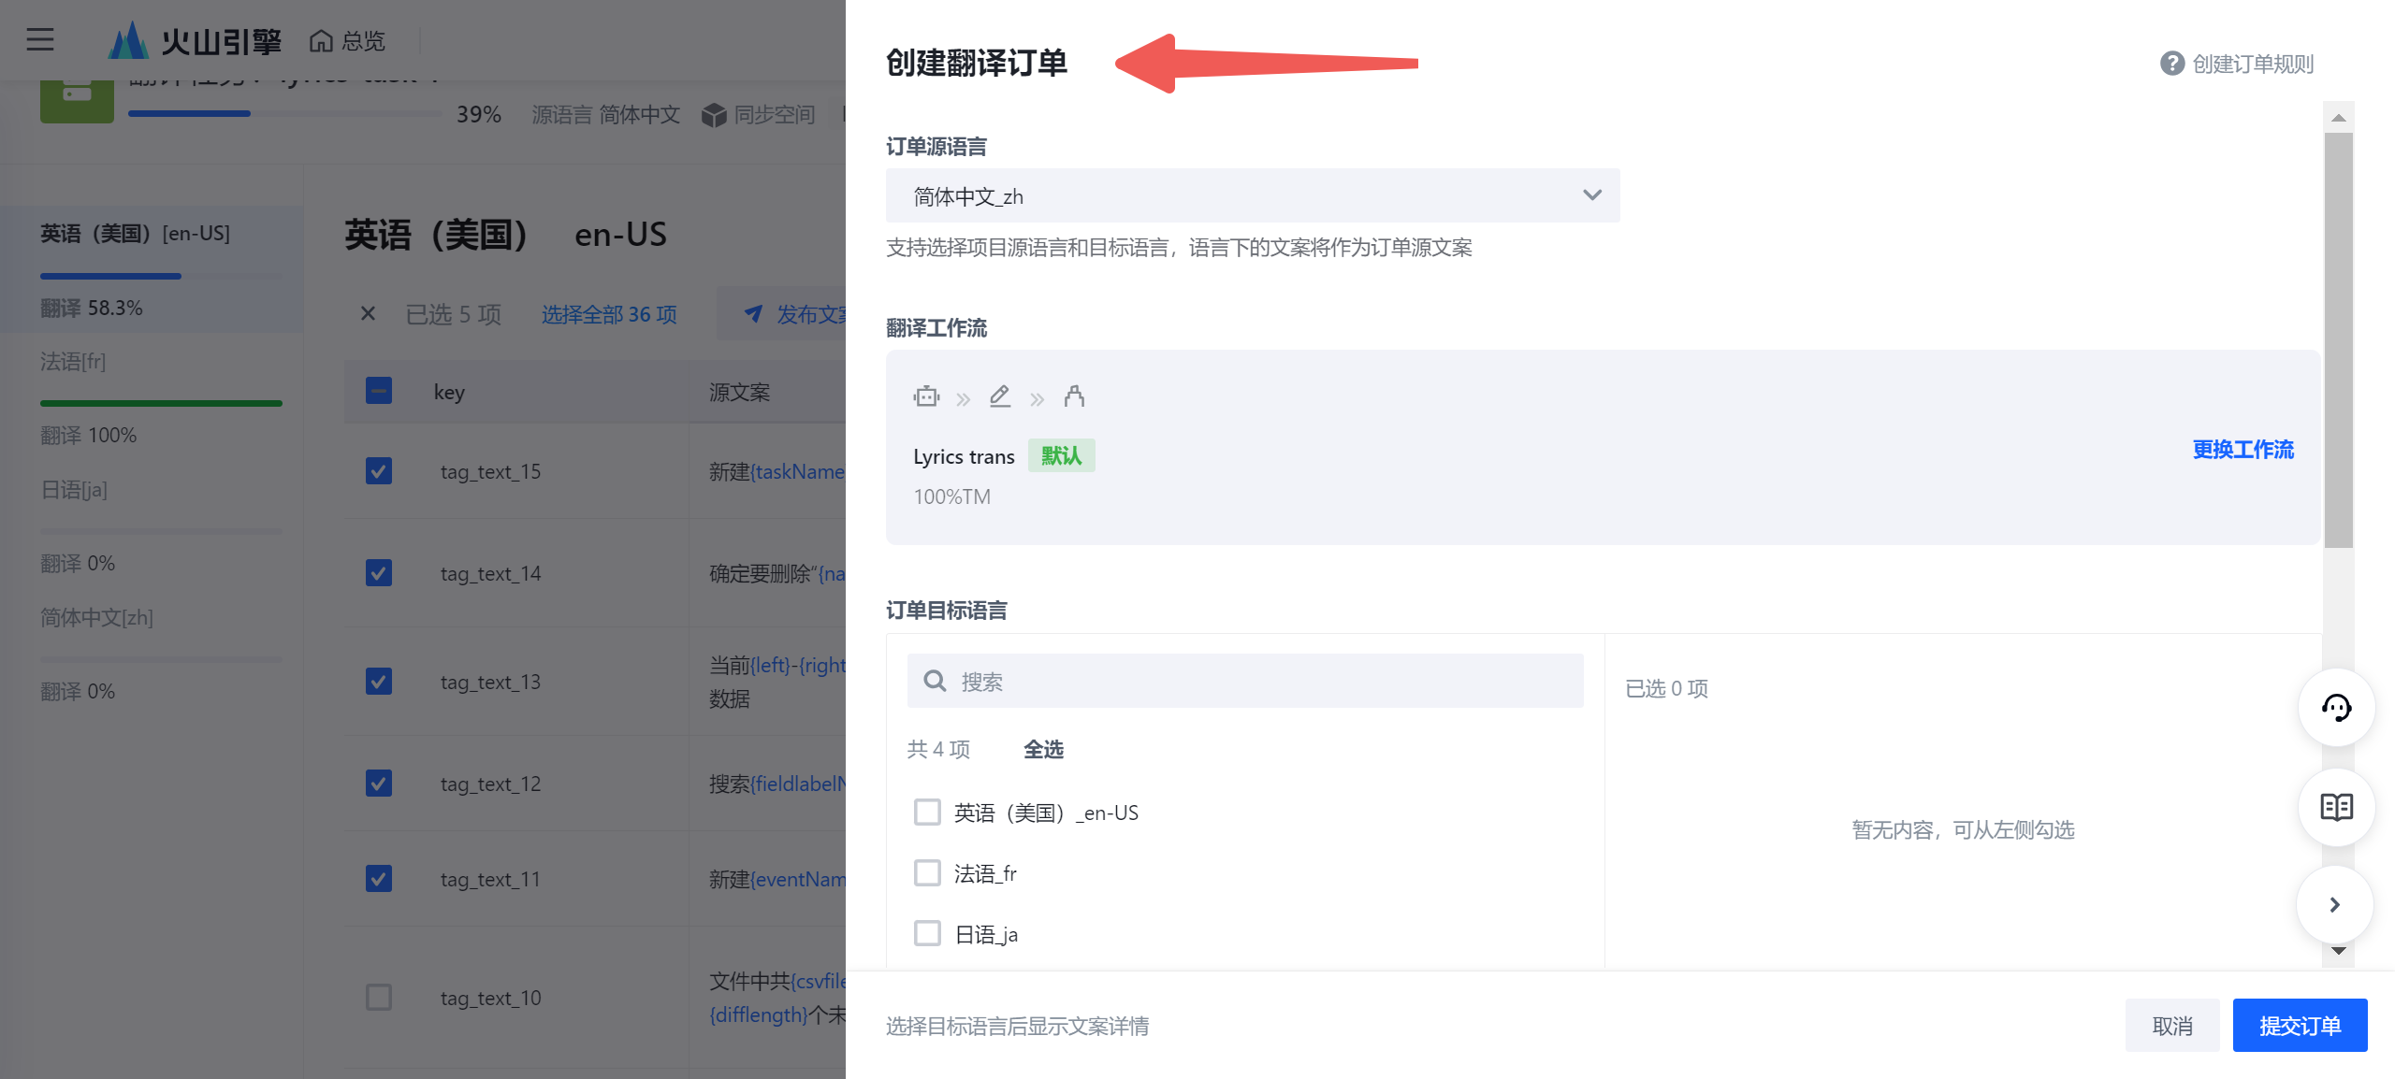This screenshot has width=2395, height=1079.
Task: Check the 法语_fr target language
Action: (x=927, y=872)
